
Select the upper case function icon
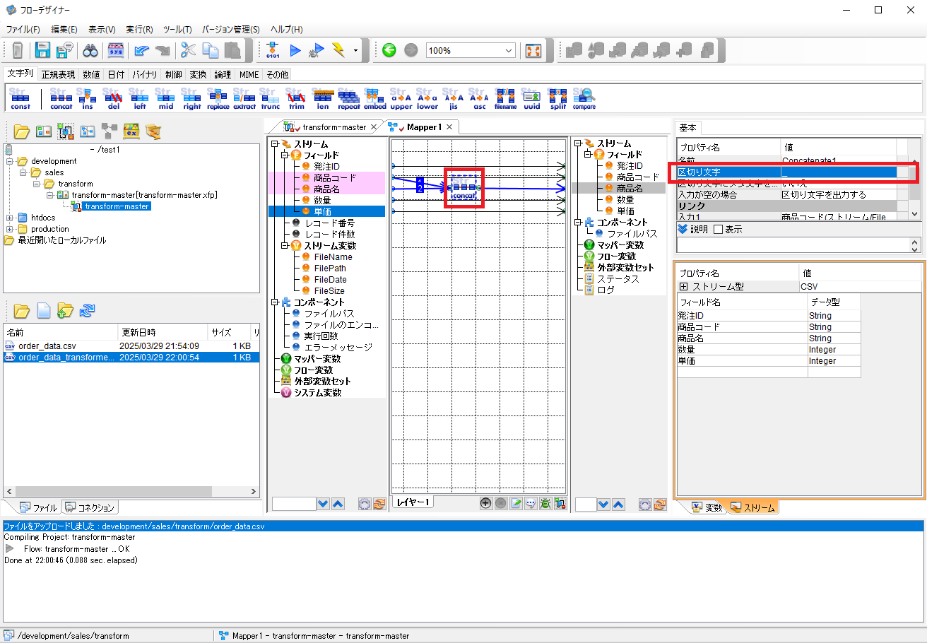click(x=401, y=98)
